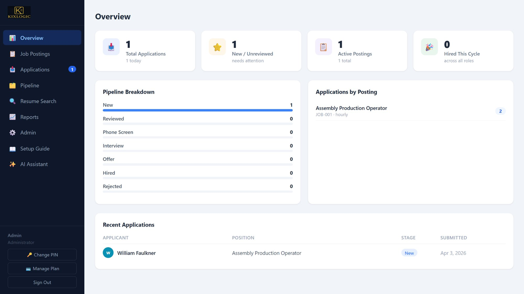524x294 pixels.
Task: Click the APPLICANT column header
Action: pos(115,238)
